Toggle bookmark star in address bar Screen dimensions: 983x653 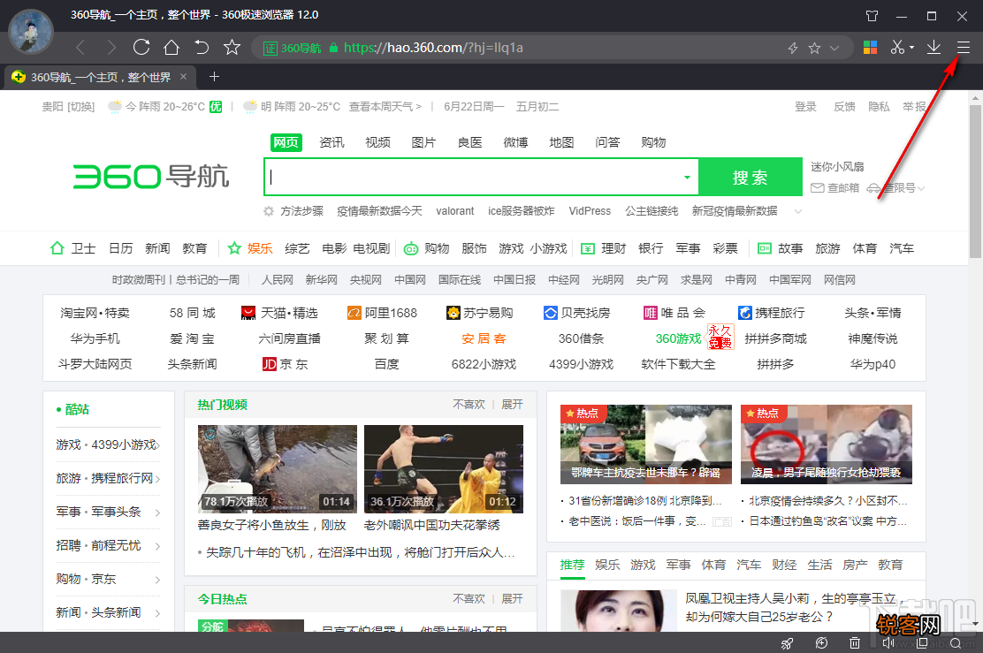point(813,48)
